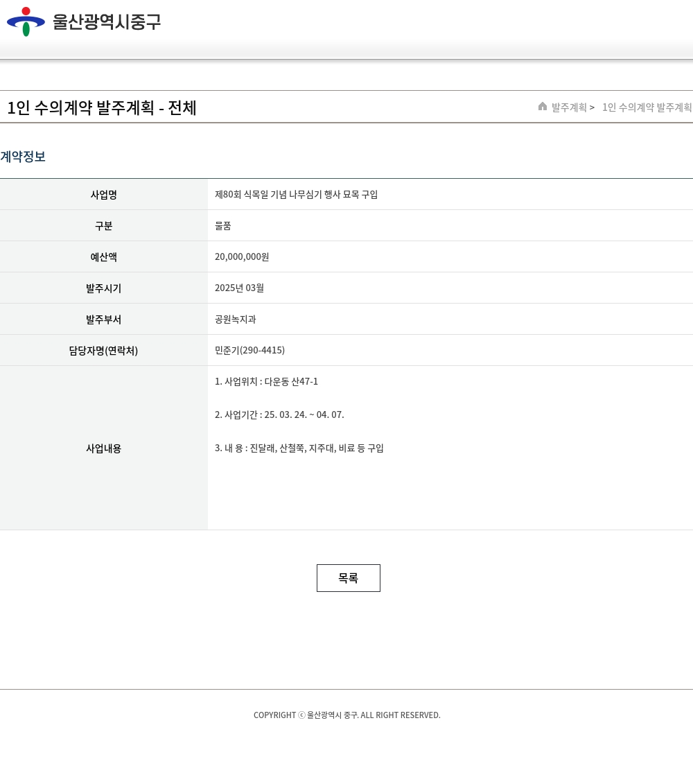Click the 발주시기 value 2025년 03월
Screen dimensions: 693x759
[x=239, y=288]
